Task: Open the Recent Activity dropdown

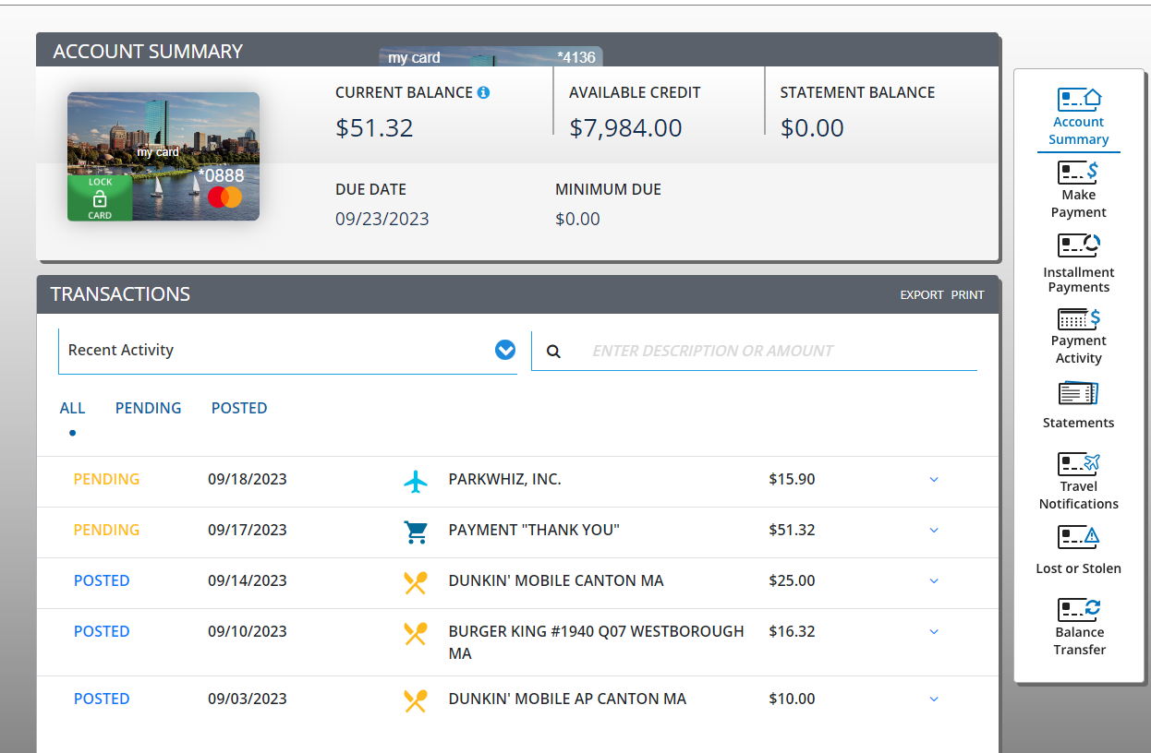Action: [504, 350]
